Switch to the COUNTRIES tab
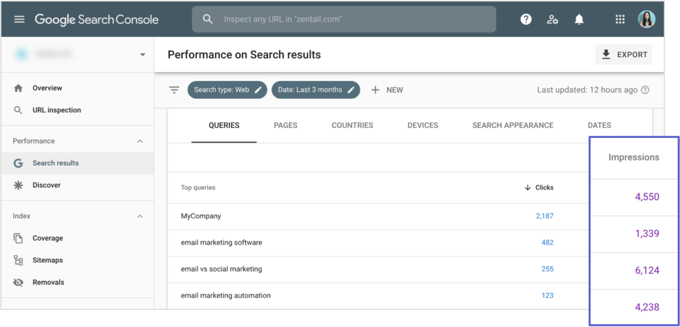Image resolution: width=680 pixels, height=327 pixels. pyautogui.click(x=352, y=125)
